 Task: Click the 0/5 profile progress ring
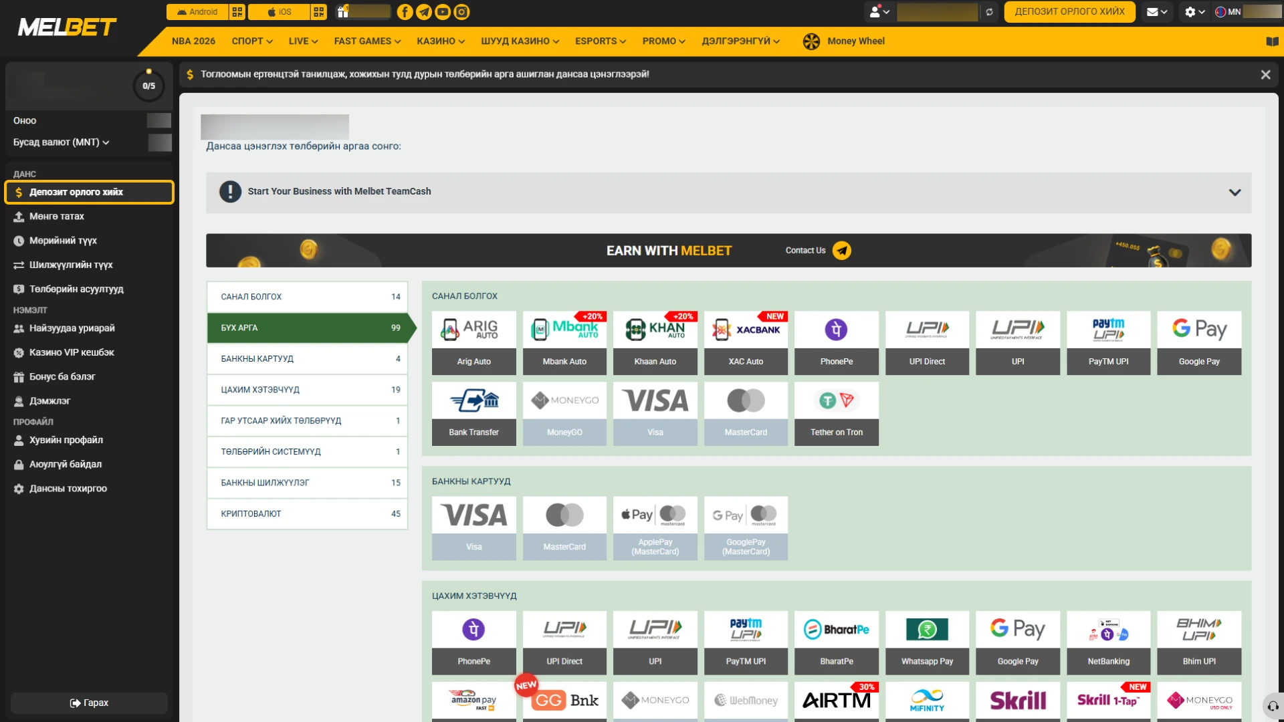(148, 86)
